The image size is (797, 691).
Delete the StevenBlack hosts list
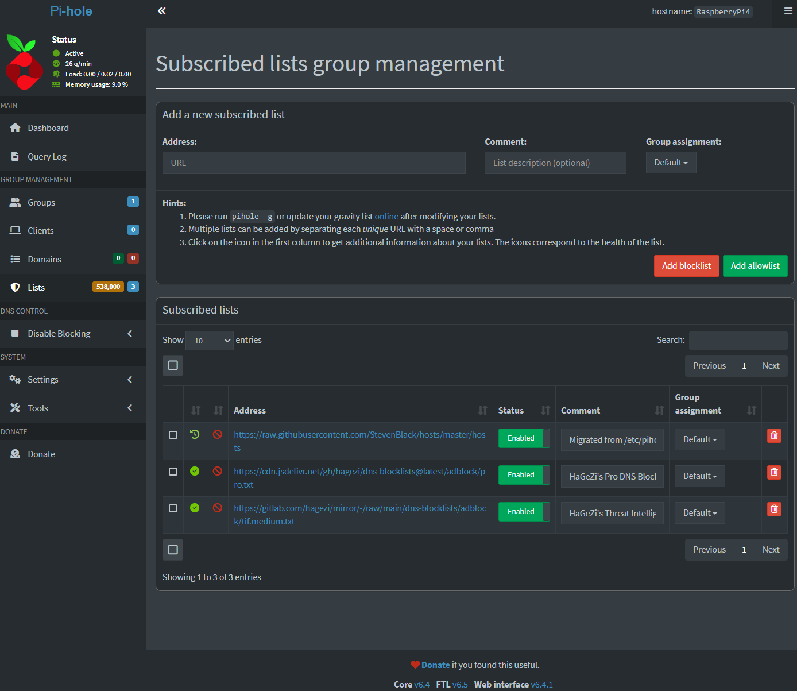(x=774, y=435)
